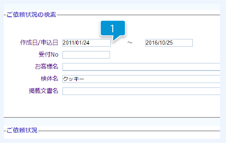Screen dimensions: 226x143
Task: Click the 受付No label text
Action: tap(49, 54)
